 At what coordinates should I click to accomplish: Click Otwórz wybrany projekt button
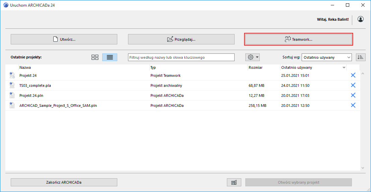tap(299, 182)
